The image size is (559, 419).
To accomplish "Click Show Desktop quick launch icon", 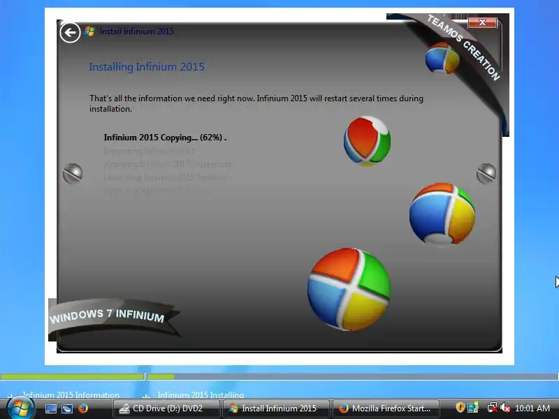I will click(x=50, y=409).
